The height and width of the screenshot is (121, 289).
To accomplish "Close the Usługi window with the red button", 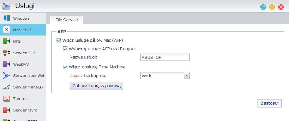I will point(281,7).
